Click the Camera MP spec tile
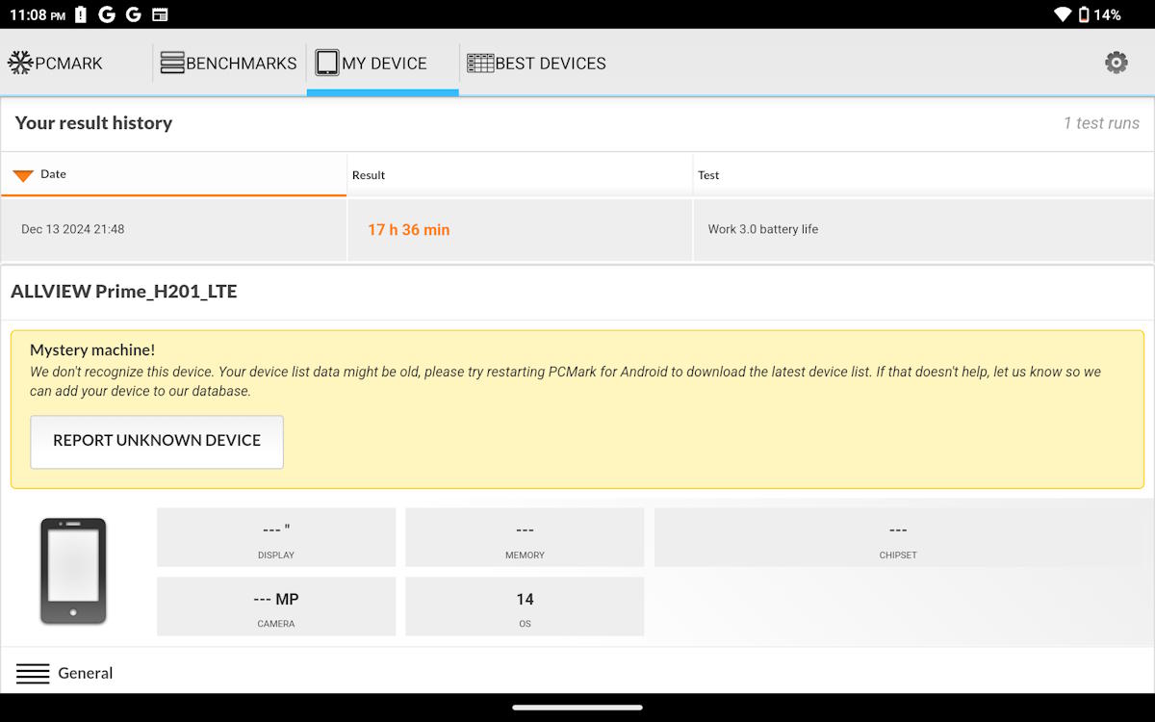1155x722 pixels. click(276, 606)
